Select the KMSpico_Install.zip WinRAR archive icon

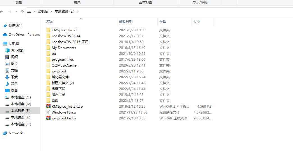point(48,106)
